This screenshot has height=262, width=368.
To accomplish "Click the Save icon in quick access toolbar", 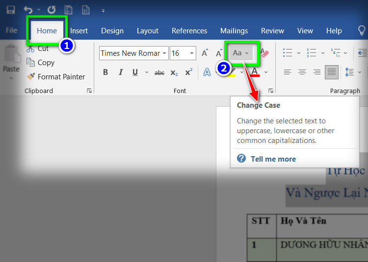I will (11, 10).
